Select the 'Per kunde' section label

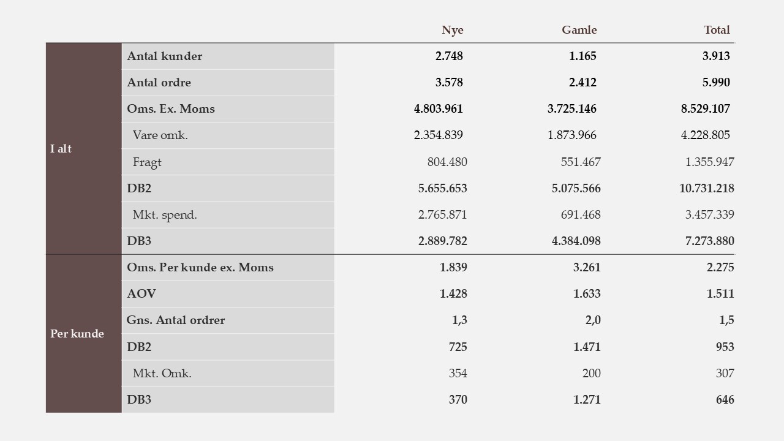tap(77, 334)
